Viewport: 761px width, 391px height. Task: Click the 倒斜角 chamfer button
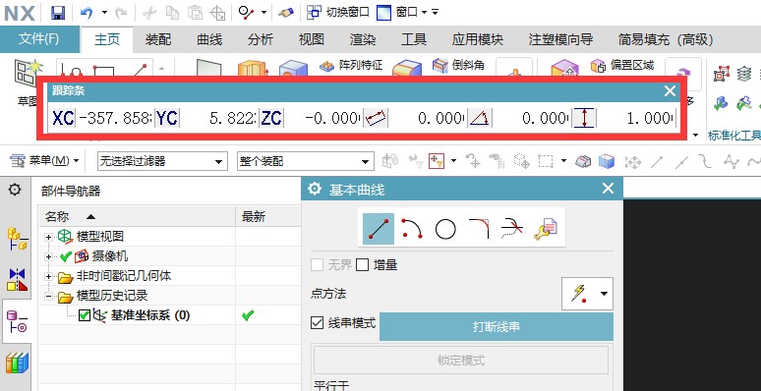pos(458,65)
